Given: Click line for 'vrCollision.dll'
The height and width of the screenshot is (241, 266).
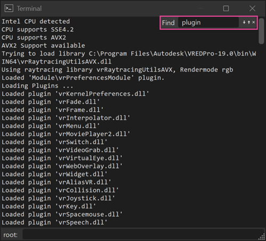Looking at the screenshot, I should pos(60,190).
